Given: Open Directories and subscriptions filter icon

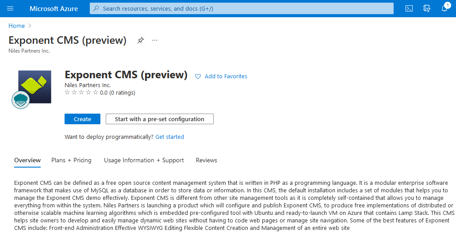Looking at the screenshot, I should [x=427, y=8].
